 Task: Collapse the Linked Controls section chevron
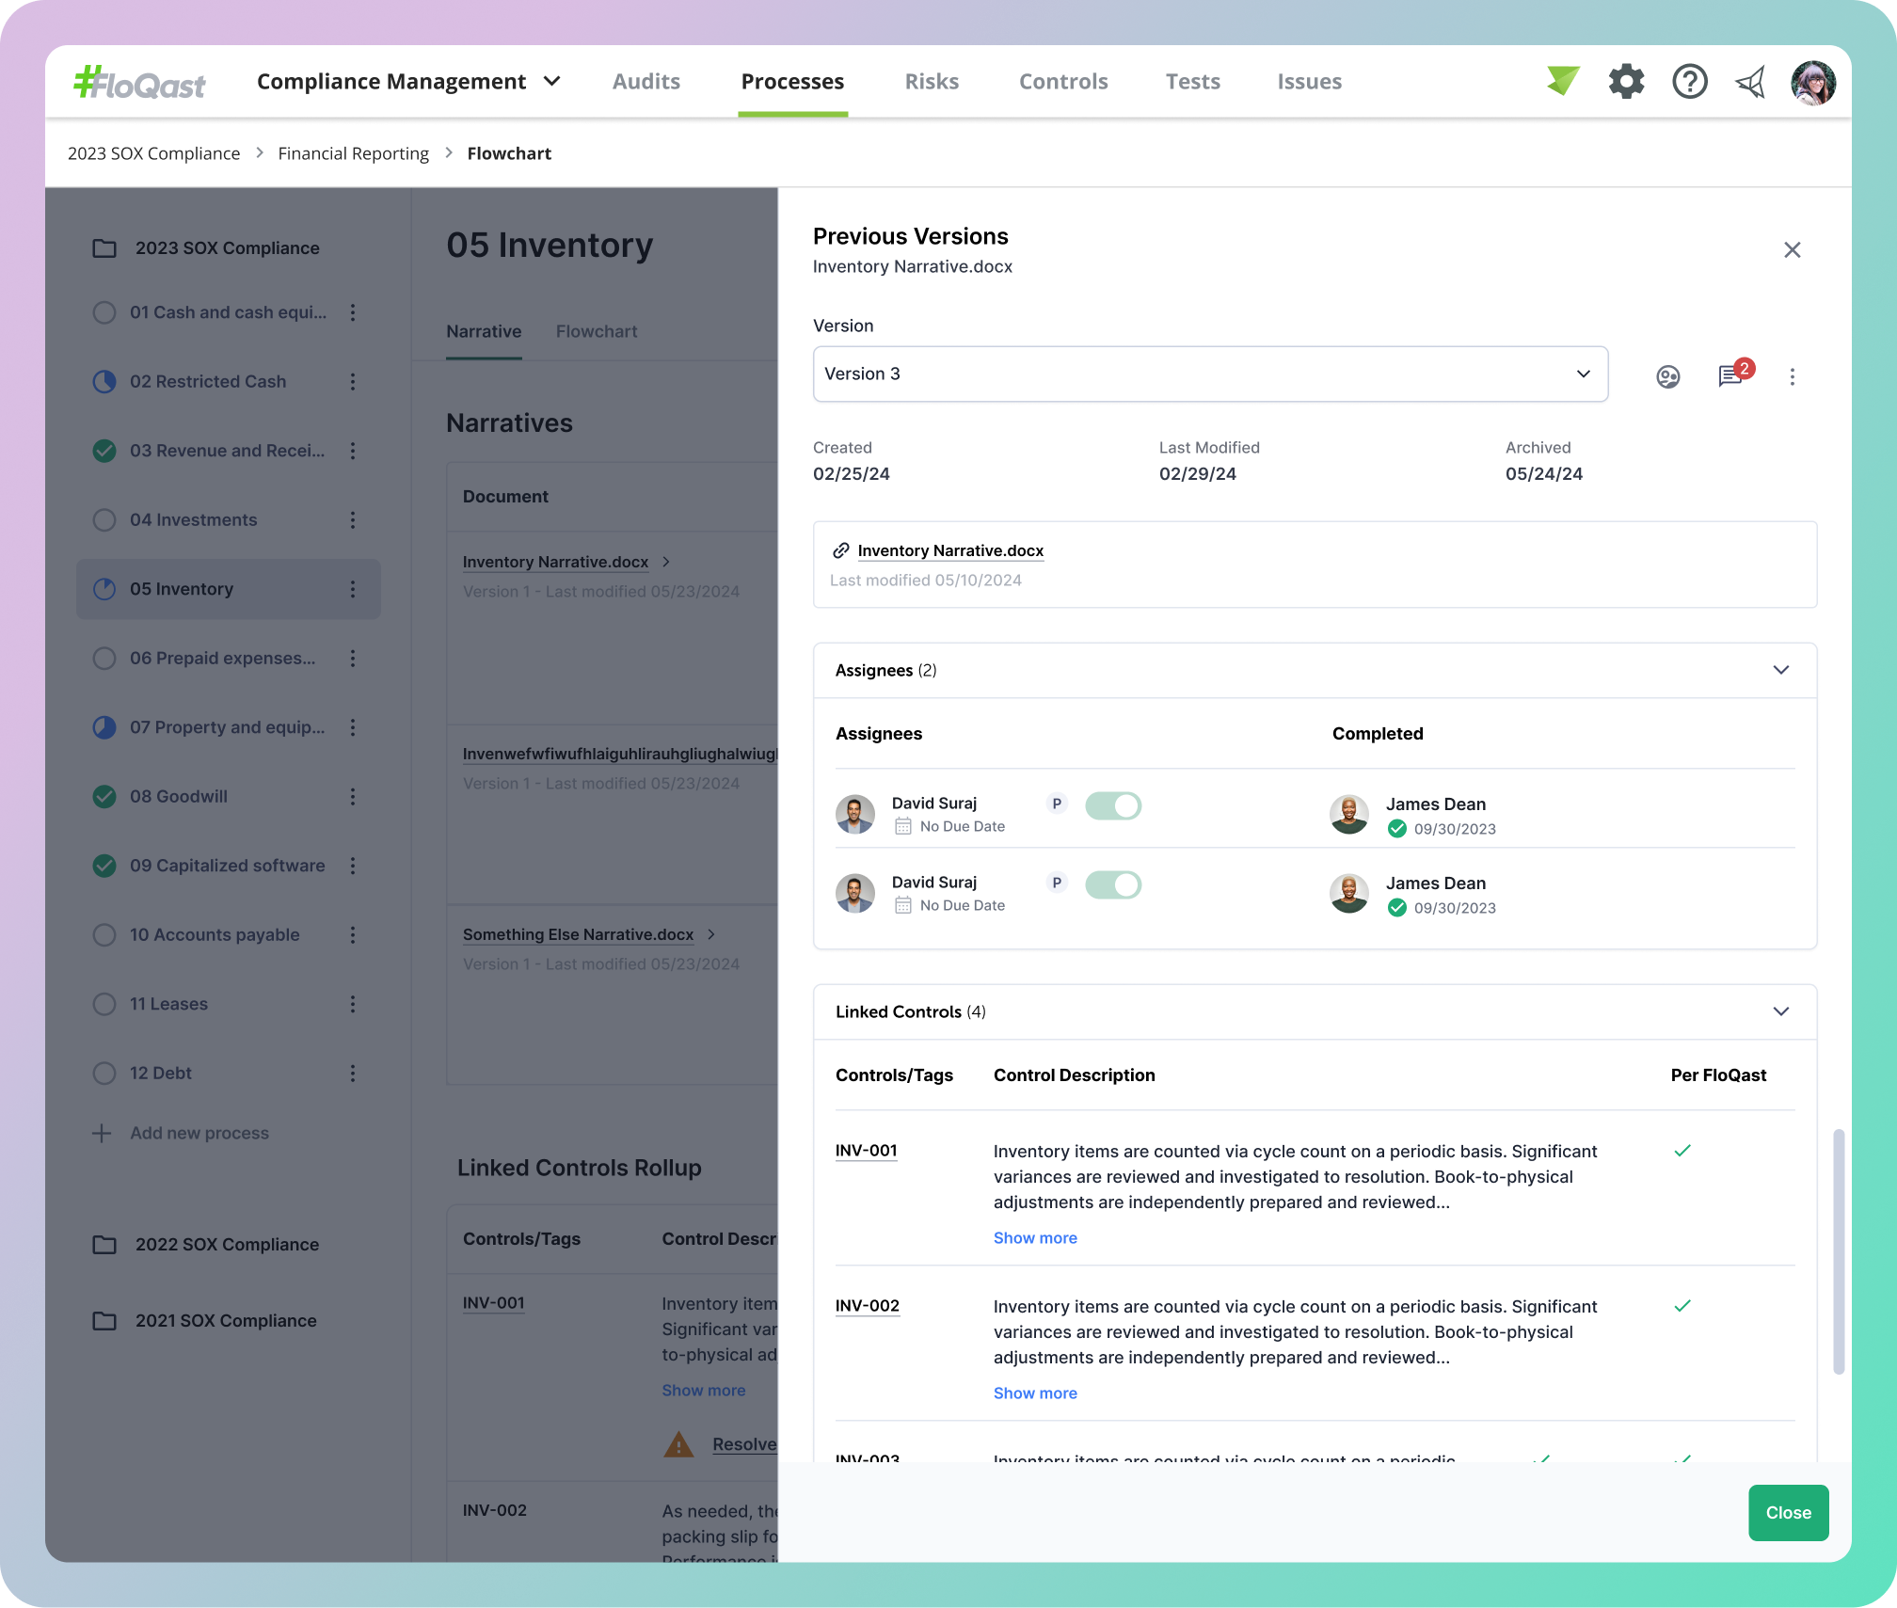click(1780, 1011)
